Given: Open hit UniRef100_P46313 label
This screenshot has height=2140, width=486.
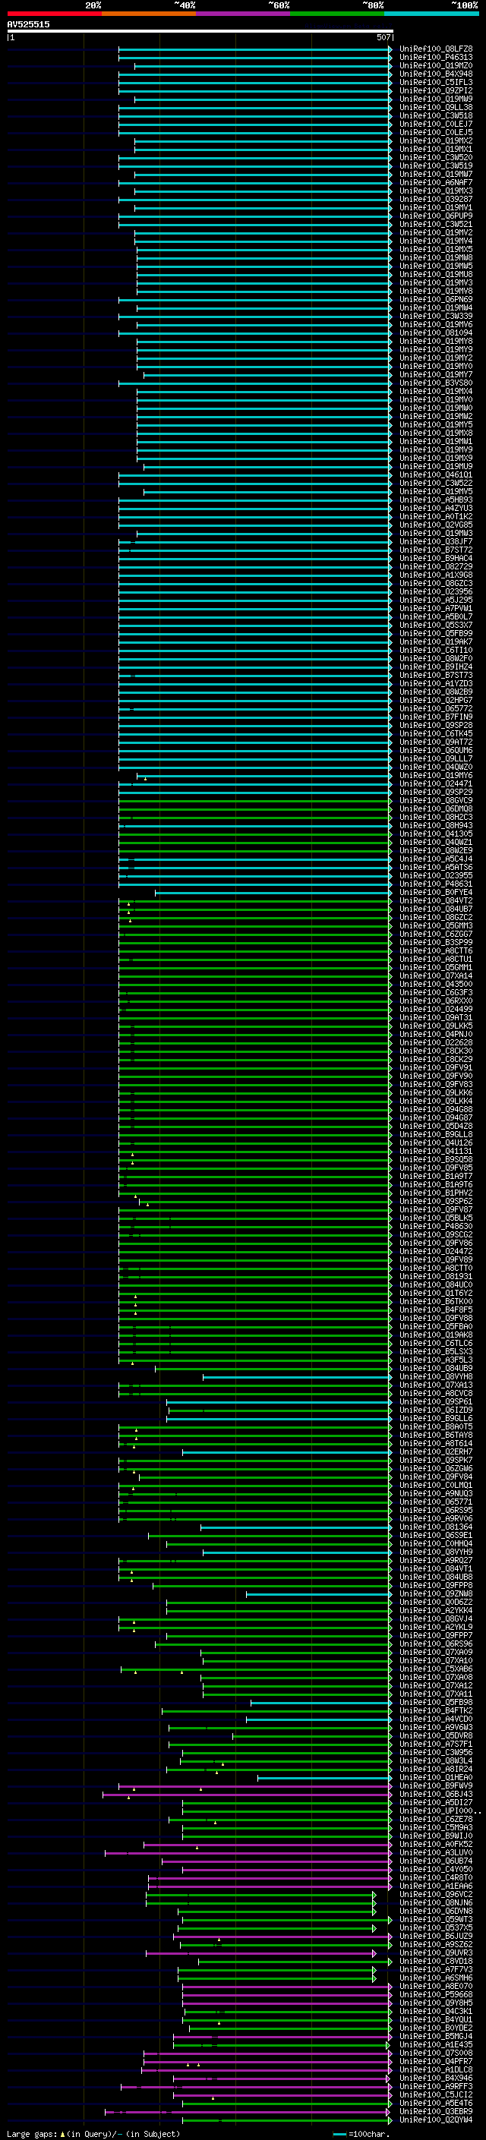Looking at the screenshot, I should [436, 58].
